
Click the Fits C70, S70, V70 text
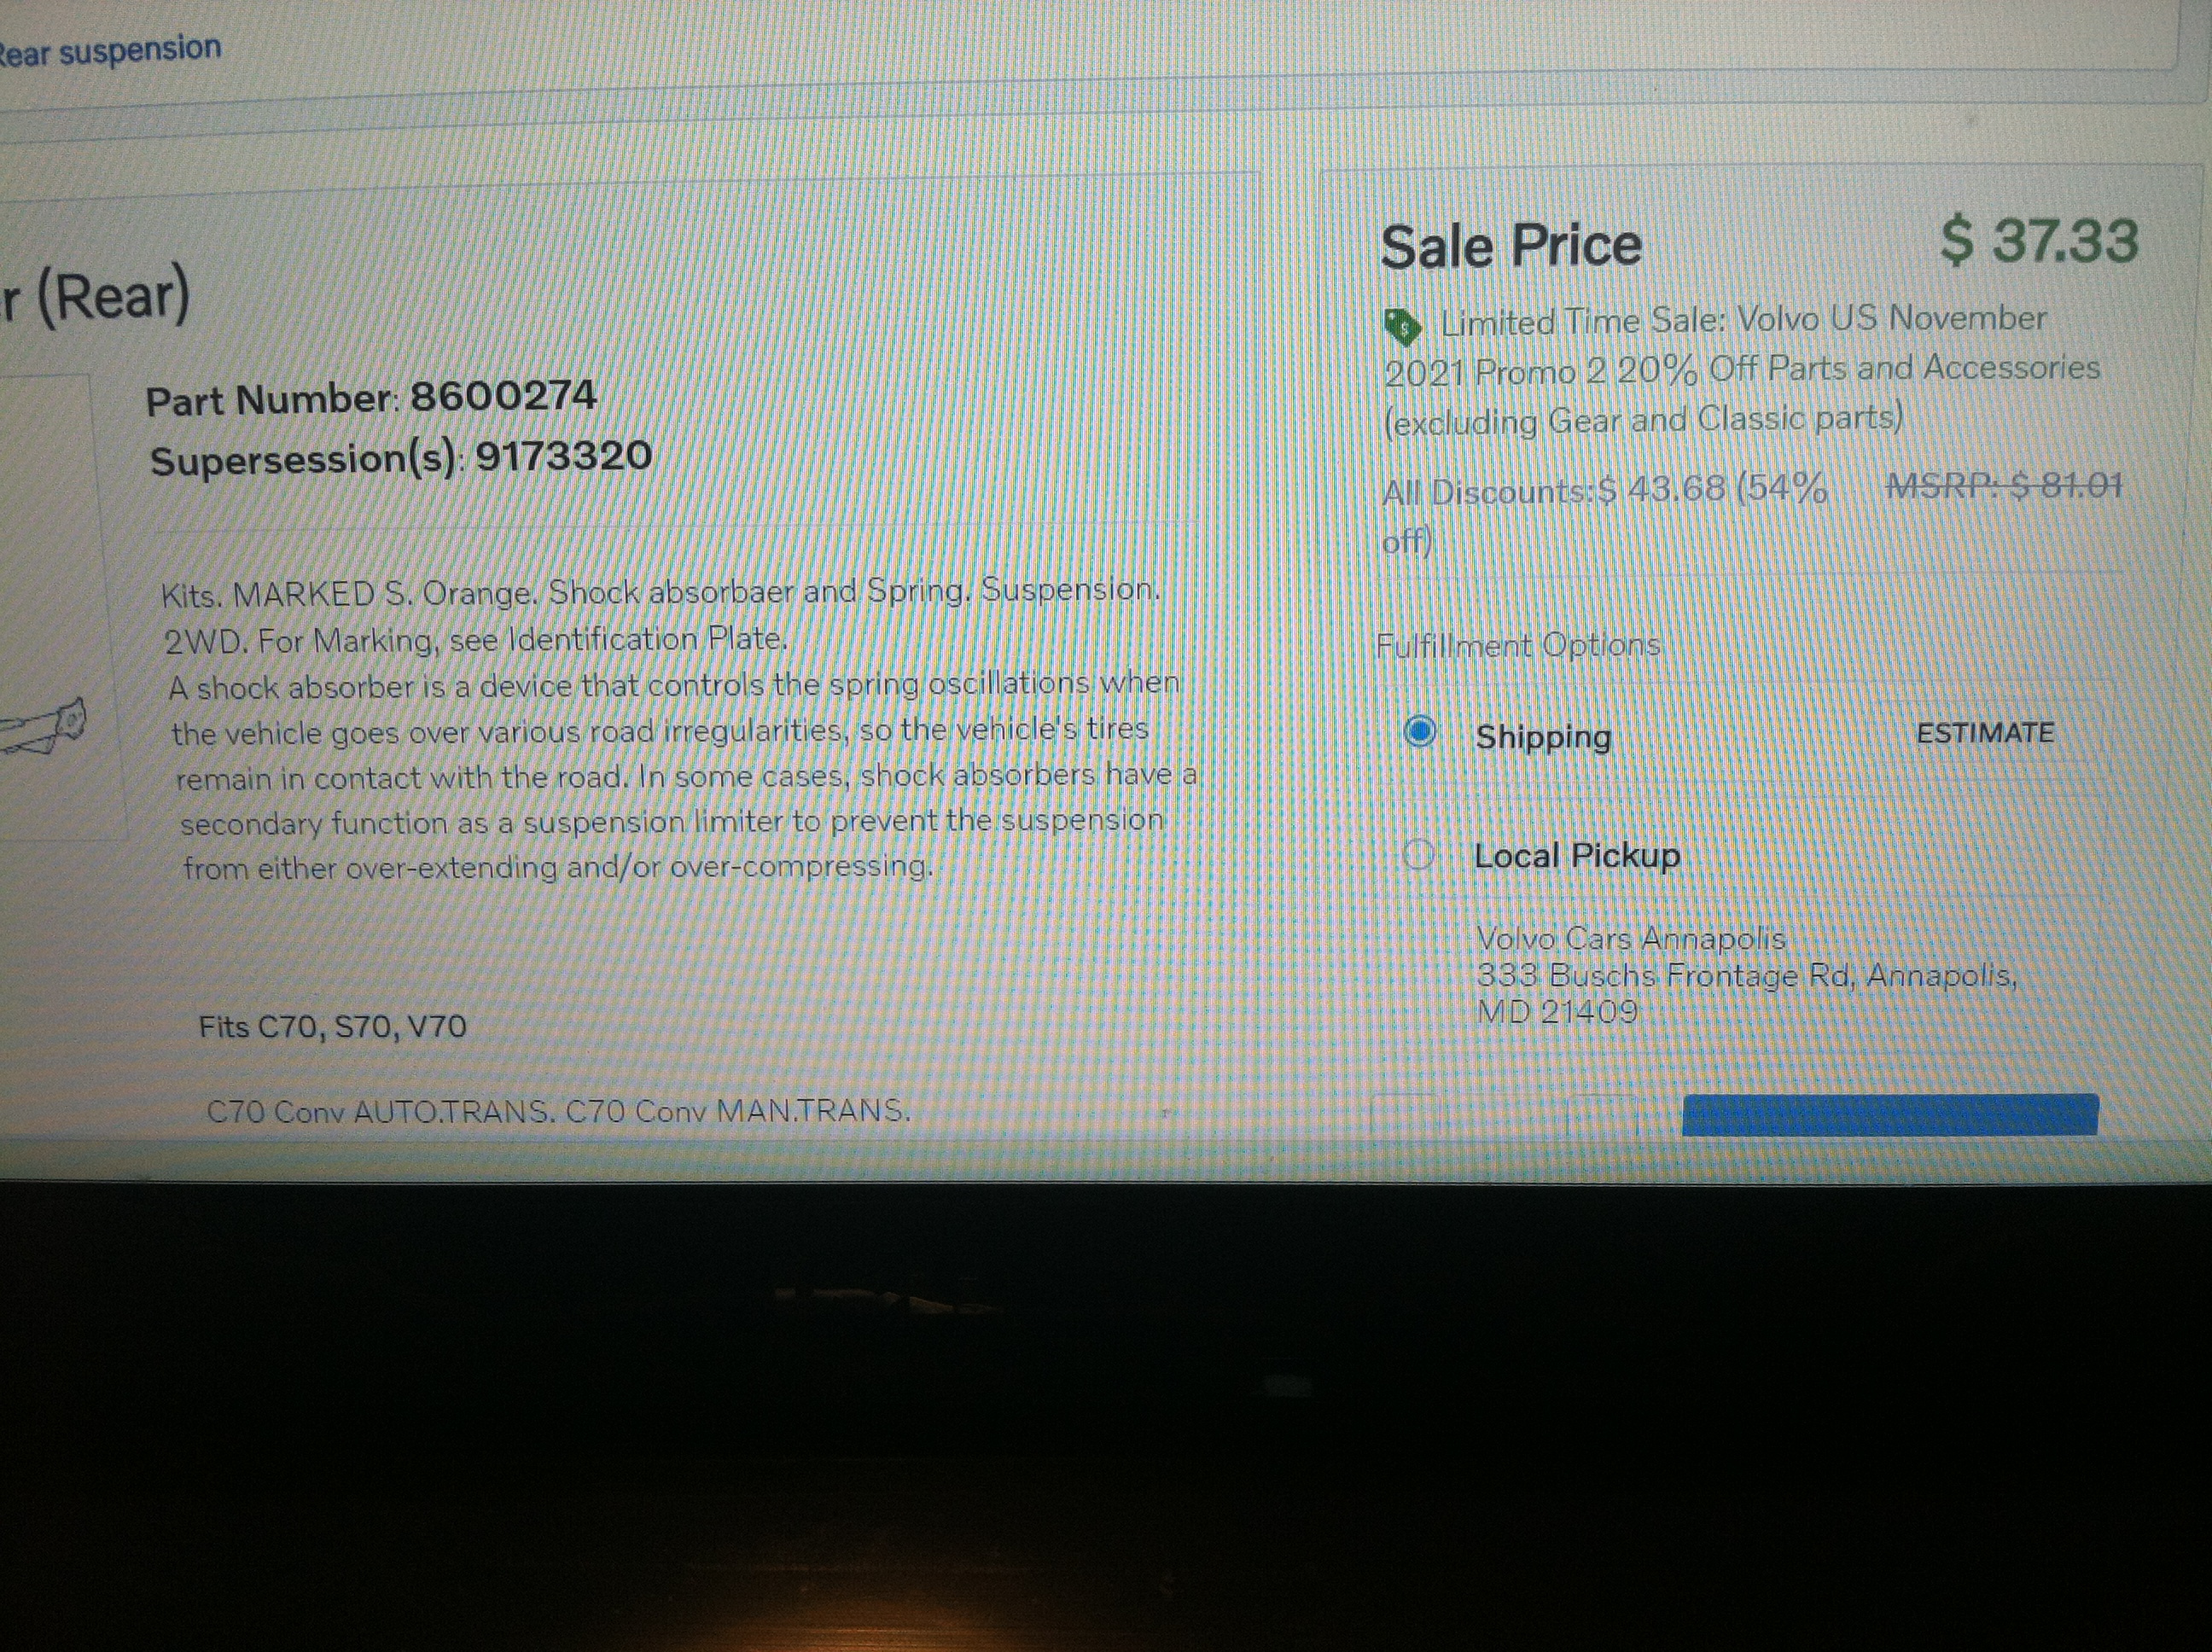click(x=332, y=1026)
